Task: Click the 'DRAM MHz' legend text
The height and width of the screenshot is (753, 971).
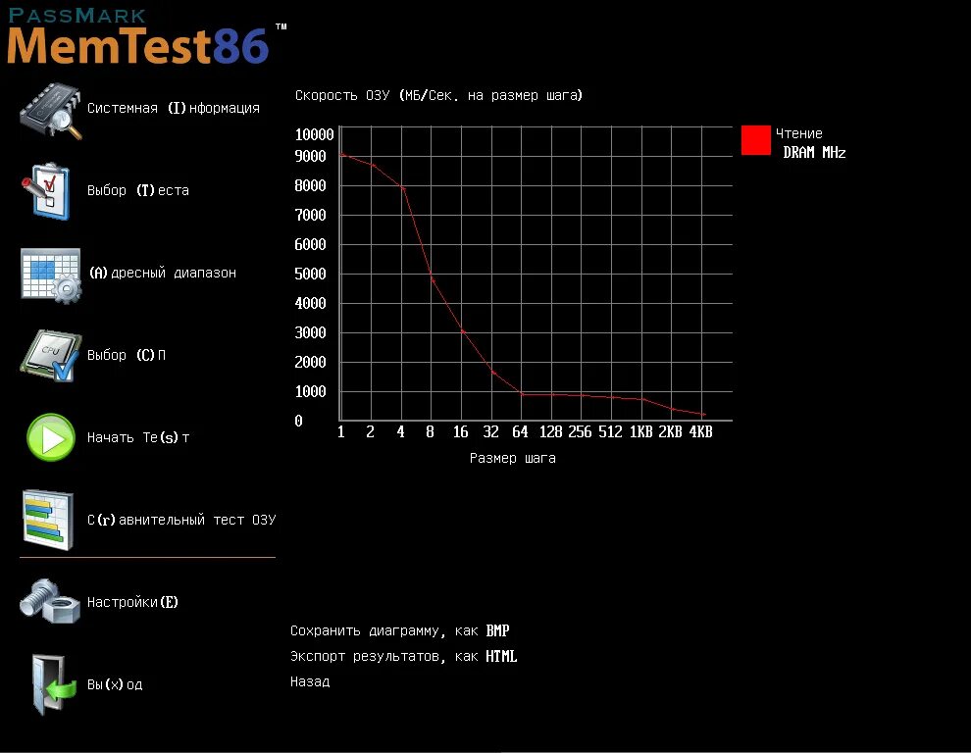Action: pos(814,152)
